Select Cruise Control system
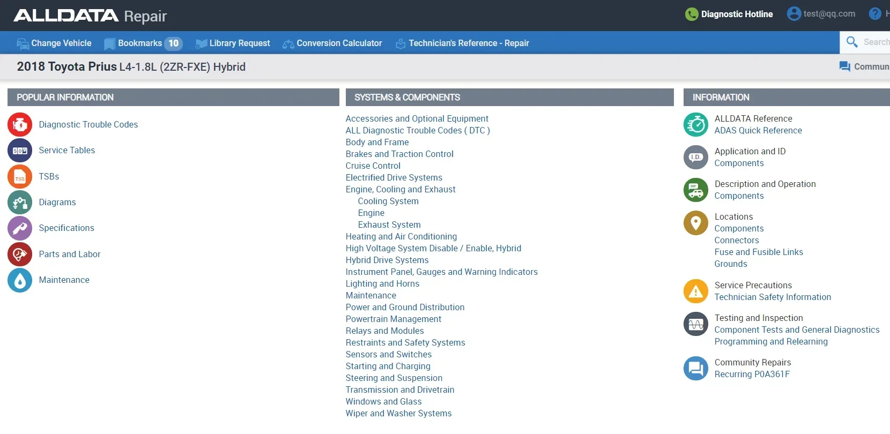This screenshot has height=434, width=890. coord(373,166)
